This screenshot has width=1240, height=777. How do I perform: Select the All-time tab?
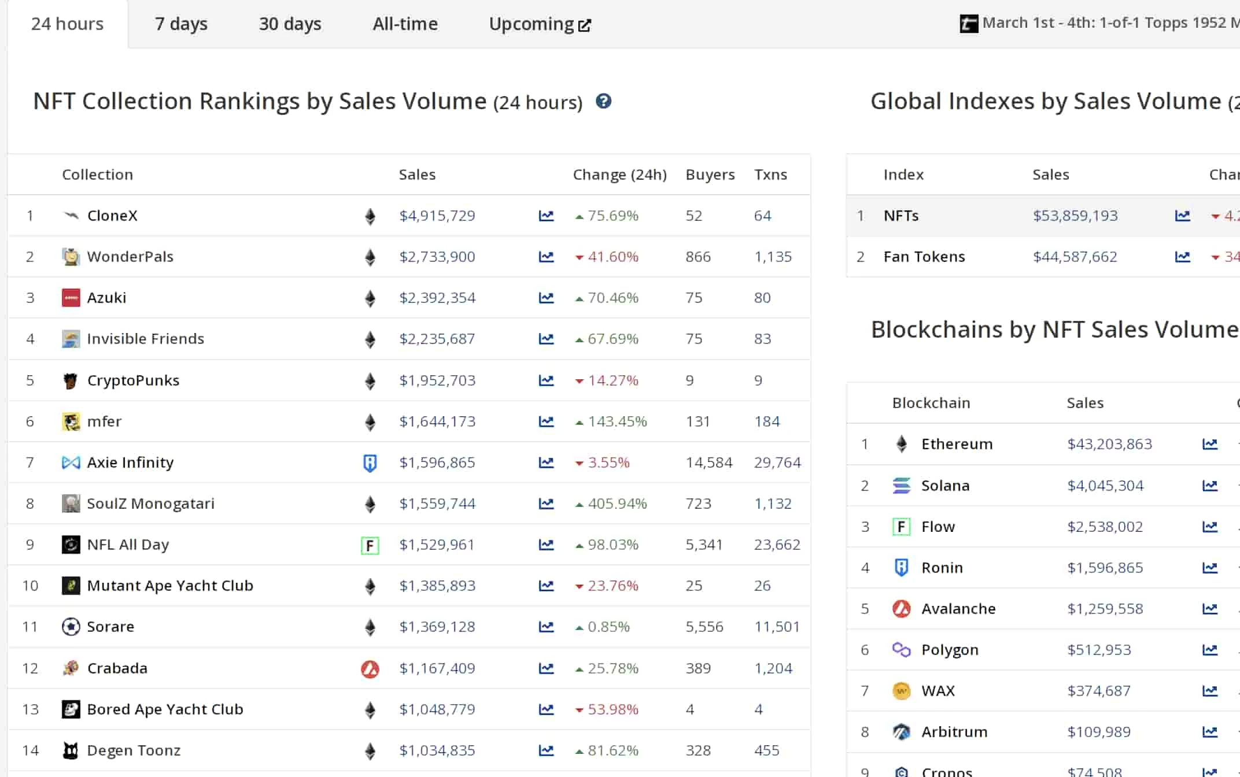pos(405,24)
